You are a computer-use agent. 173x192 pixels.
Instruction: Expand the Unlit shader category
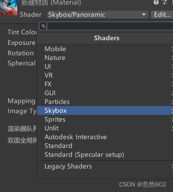tap(105, 128)
